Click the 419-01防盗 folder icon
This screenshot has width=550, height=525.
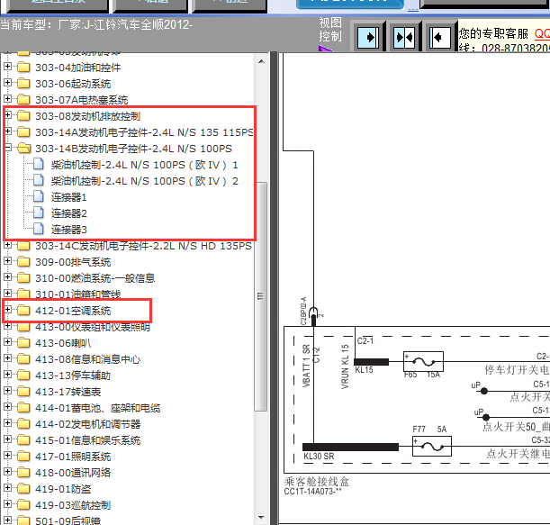tap(23, 488)
